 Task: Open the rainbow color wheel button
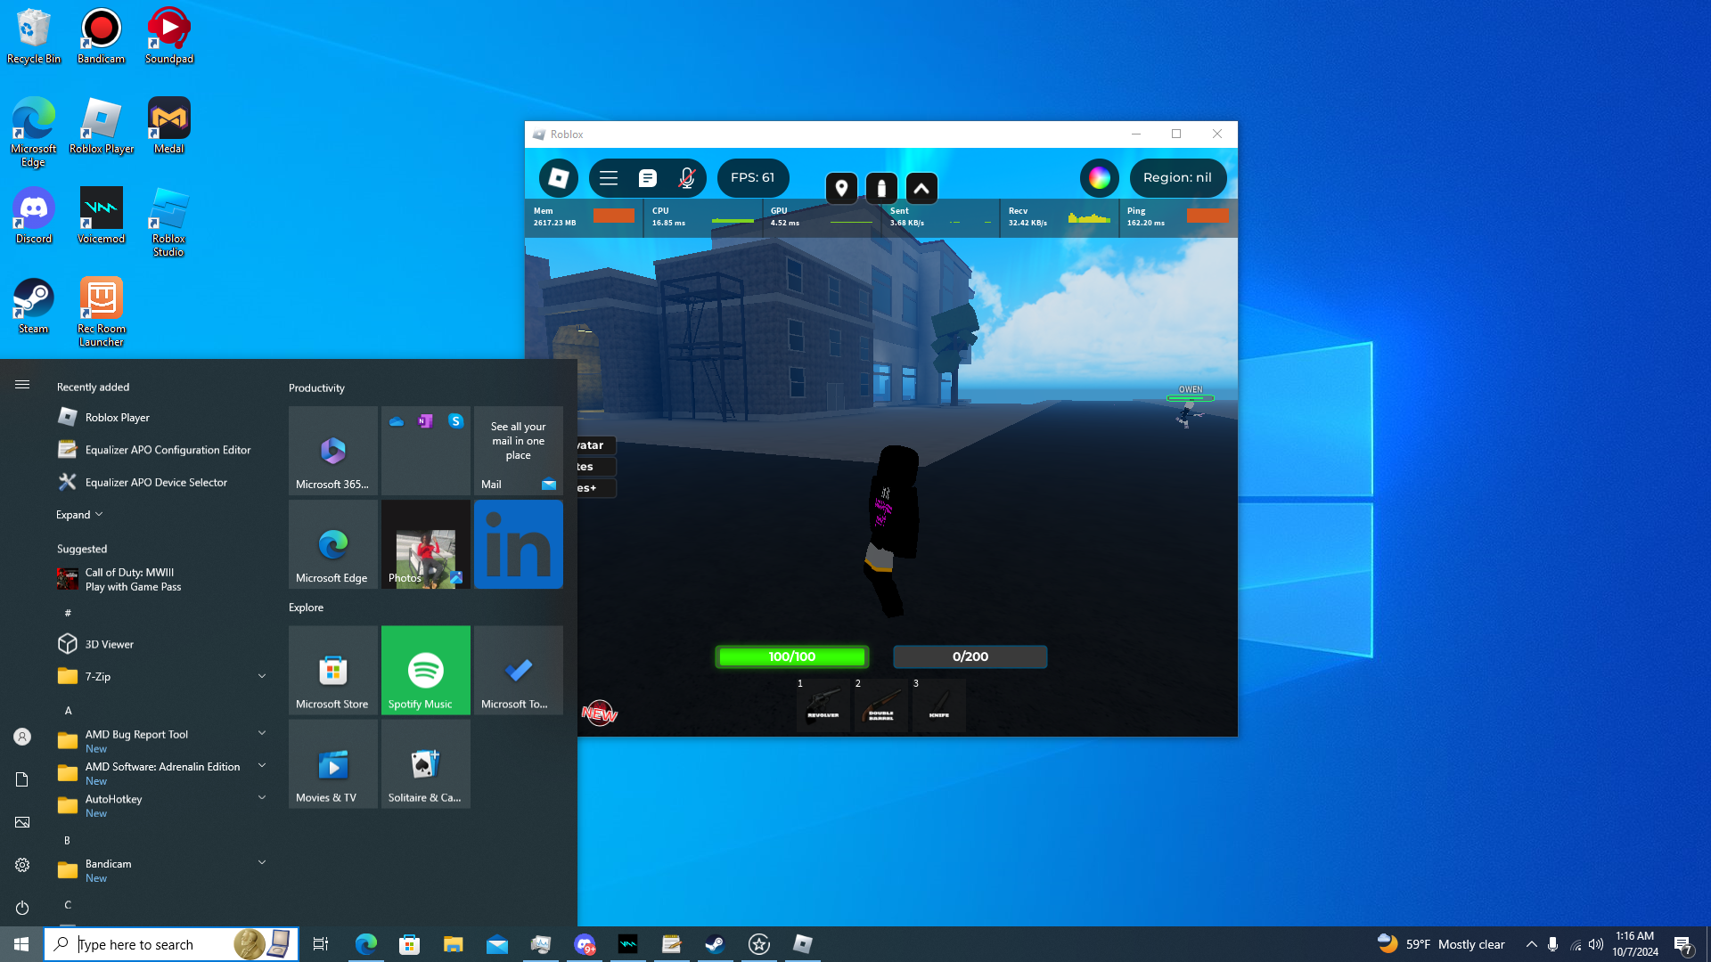(x=1099, y=178)
